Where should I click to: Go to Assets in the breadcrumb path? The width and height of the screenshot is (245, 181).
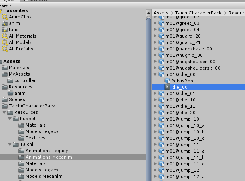click(161, 13)
